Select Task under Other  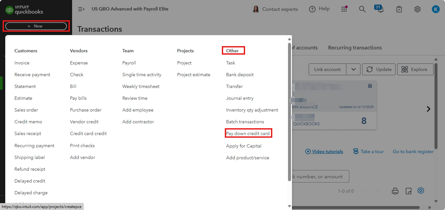[231, 63]
